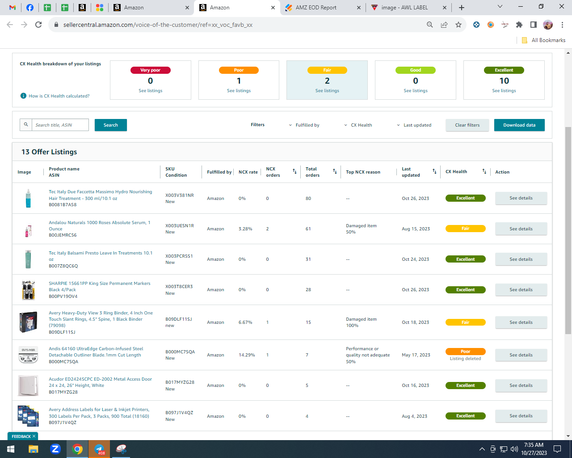The width and height of the screenshot is (572, 458).
Task: Sort listings by Last updated column
Action: (434, 172)
